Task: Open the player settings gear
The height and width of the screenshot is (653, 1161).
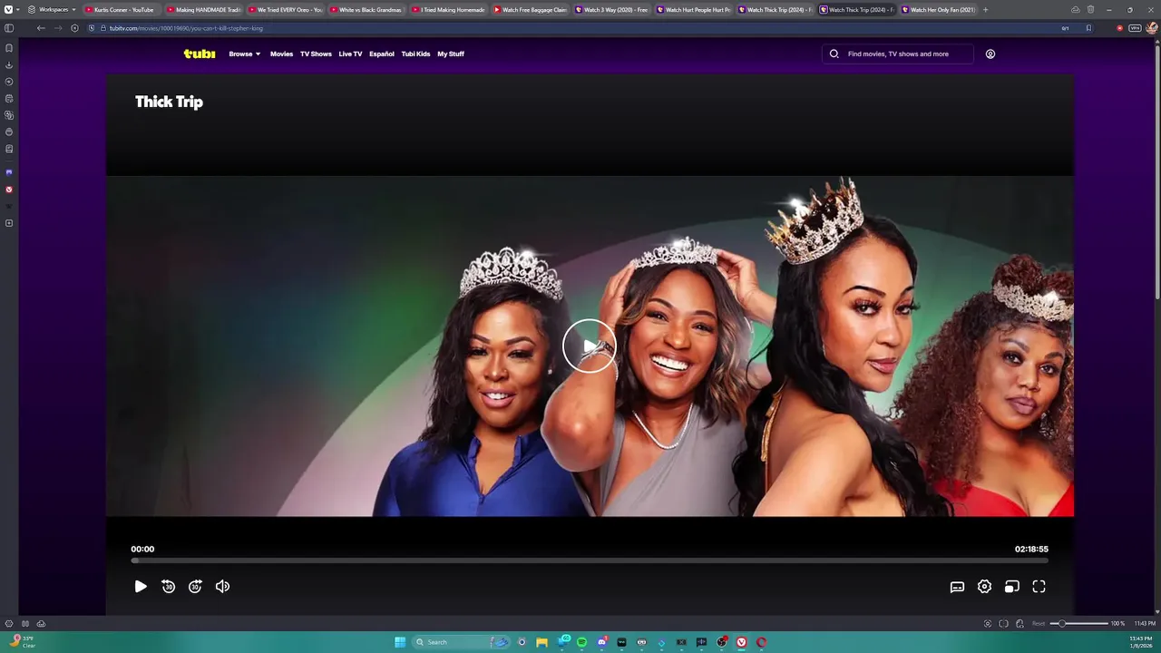Action: (x=984, y=587)
